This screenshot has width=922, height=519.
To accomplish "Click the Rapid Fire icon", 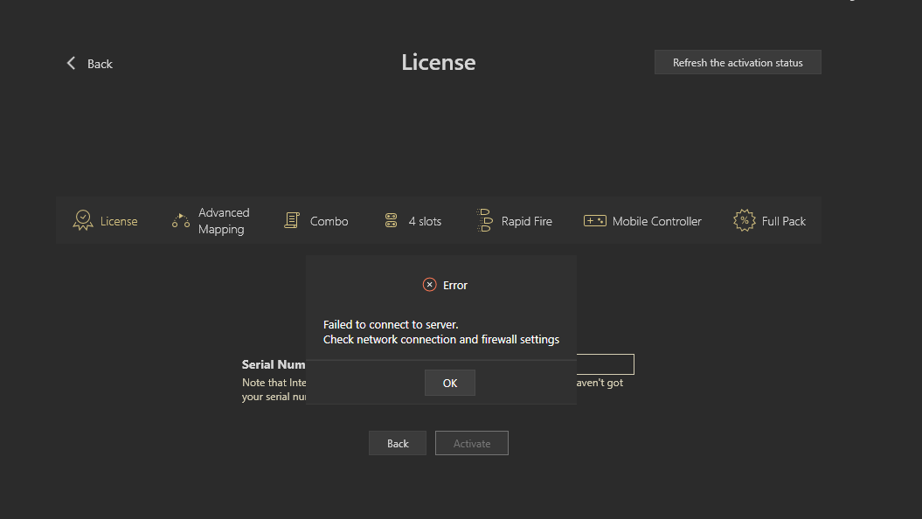I will point(484,221).
